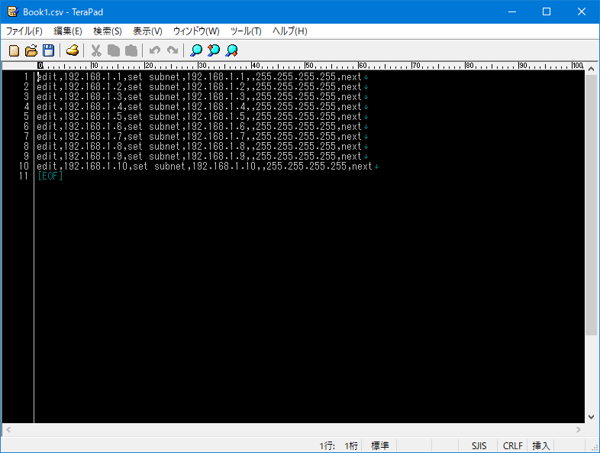Click the Find next magnifier icon
600x453 pixels.
point(231,51)
